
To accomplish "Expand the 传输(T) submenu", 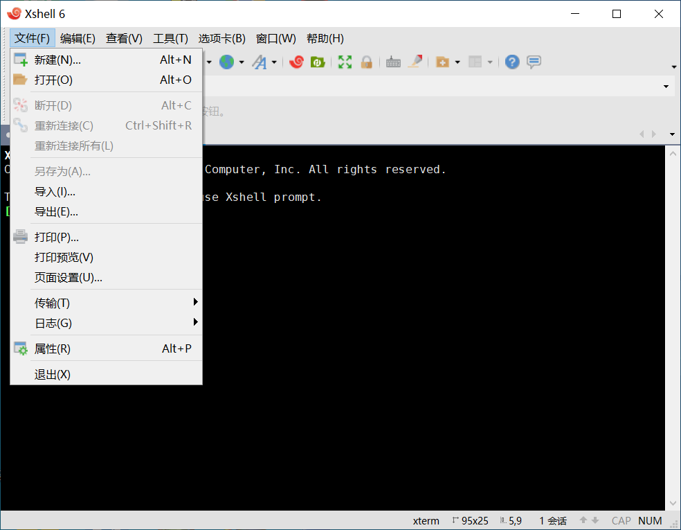I will point(106,303).
